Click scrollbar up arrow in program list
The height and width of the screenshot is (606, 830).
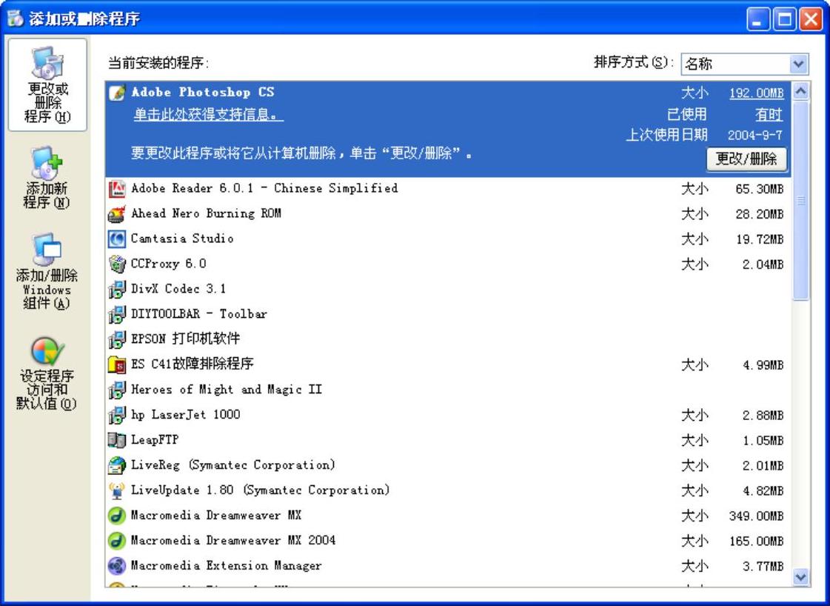tap(800, 91)
